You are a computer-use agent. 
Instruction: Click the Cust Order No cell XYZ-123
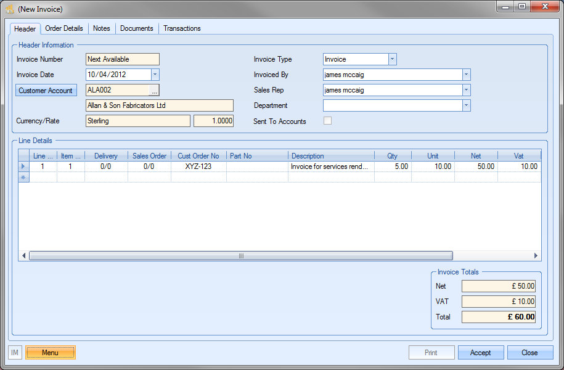198,166
